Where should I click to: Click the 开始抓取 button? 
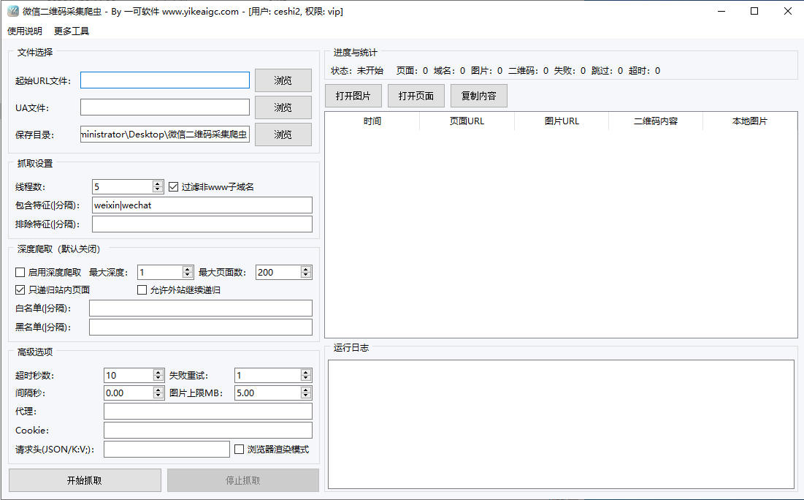pos(85,480)
